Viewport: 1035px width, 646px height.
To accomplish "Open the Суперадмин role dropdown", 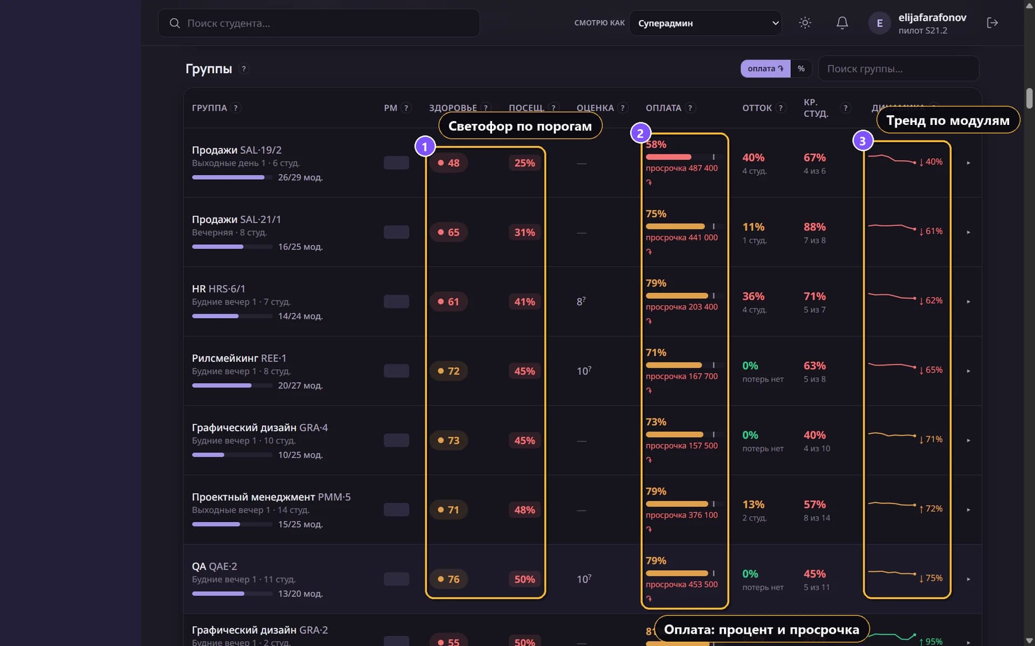I will (705, 23).
